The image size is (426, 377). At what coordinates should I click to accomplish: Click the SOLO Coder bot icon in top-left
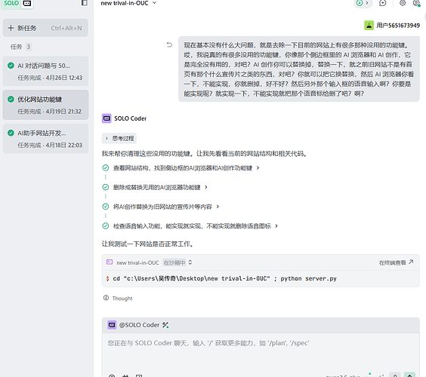pos(27,4)
